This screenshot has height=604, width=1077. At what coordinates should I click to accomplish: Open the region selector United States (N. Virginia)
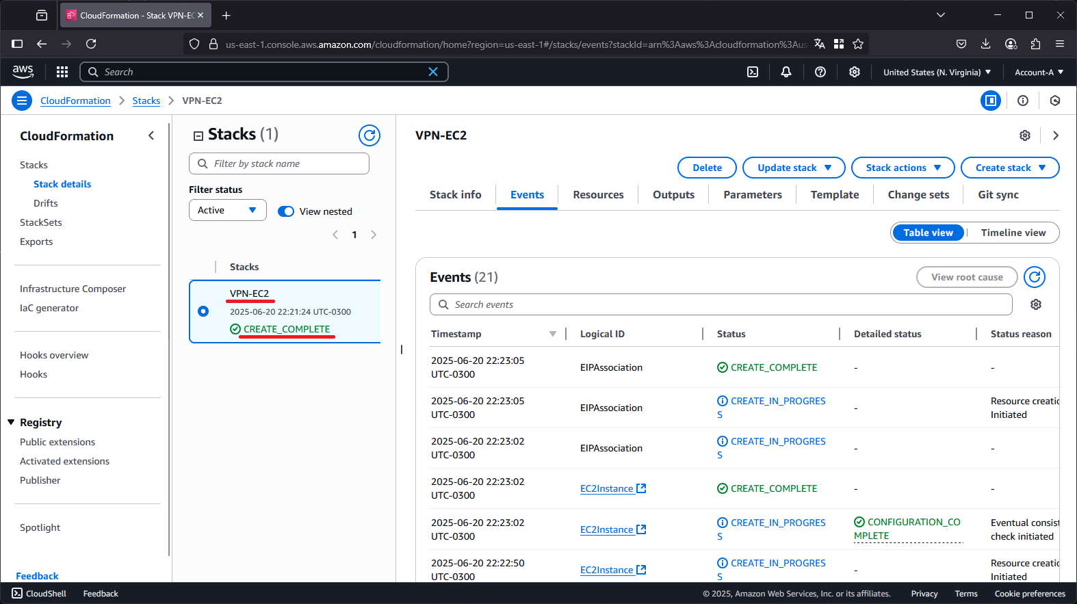click(x=937, y=72)
